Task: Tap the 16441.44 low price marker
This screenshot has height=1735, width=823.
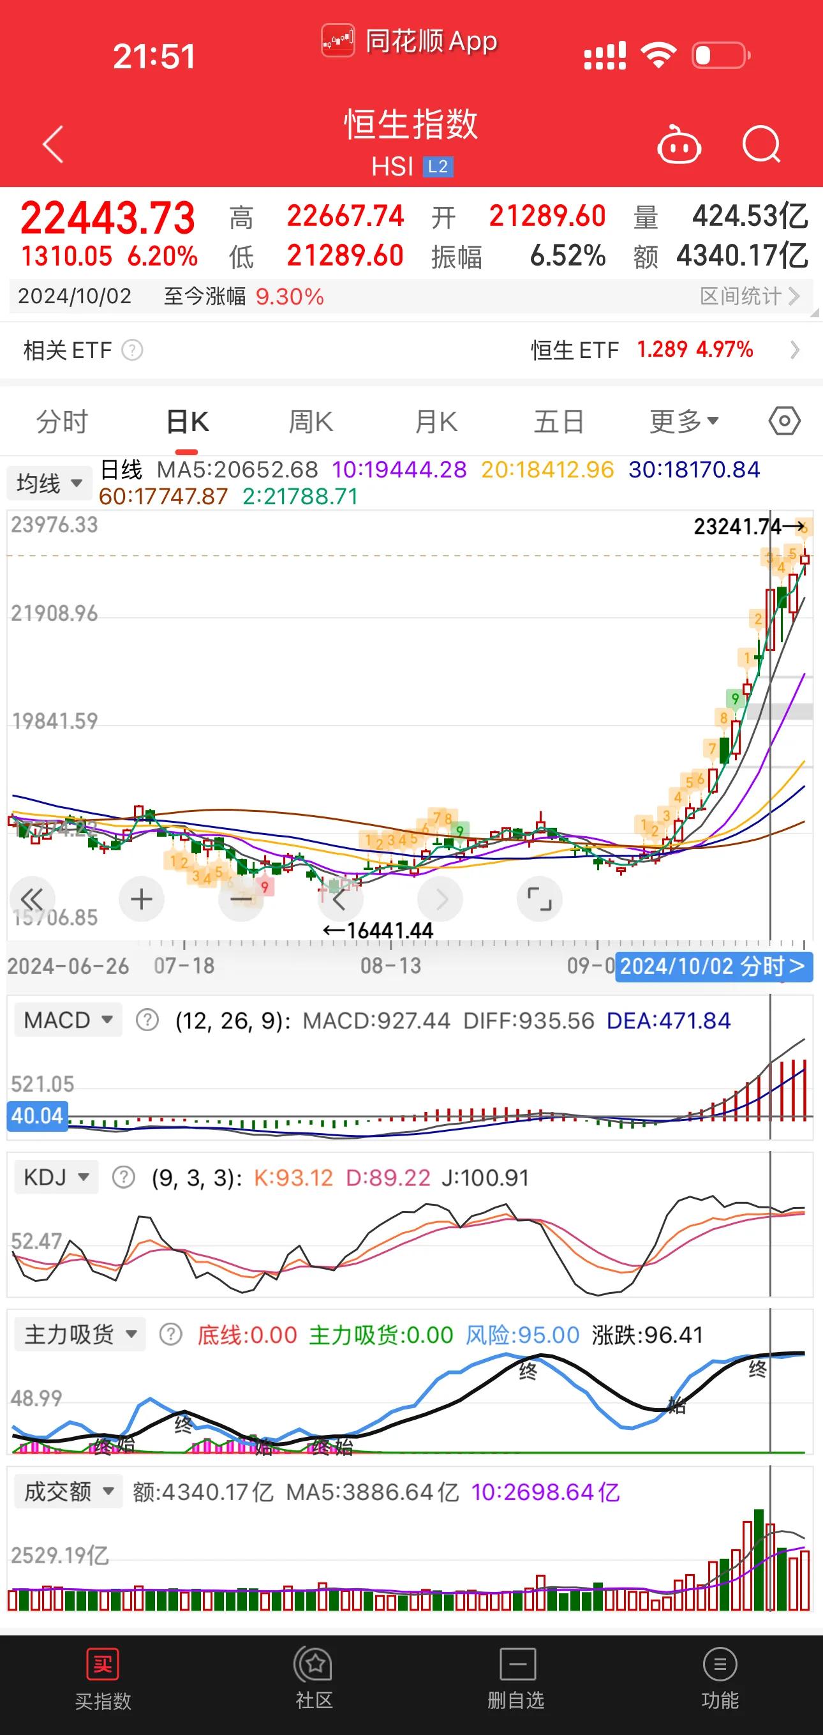Action: [x=378, y=931]
